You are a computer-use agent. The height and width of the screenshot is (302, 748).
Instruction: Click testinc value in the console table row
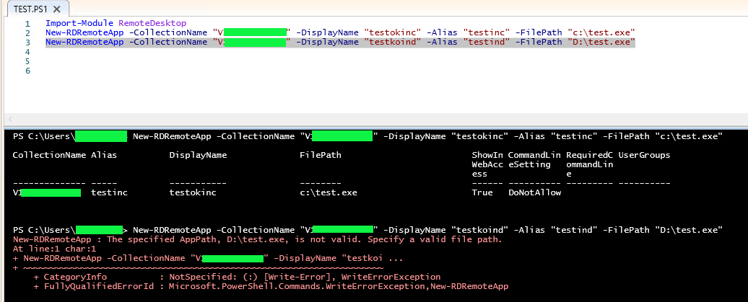click(109, 193)
